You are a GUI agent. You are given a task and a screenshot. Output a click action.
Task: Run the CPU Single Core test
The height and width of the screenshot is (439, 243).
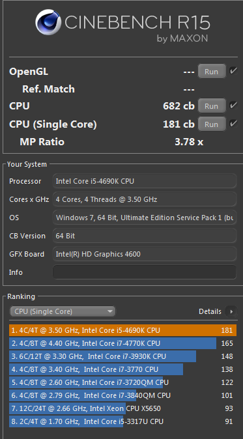coord(212,124)
